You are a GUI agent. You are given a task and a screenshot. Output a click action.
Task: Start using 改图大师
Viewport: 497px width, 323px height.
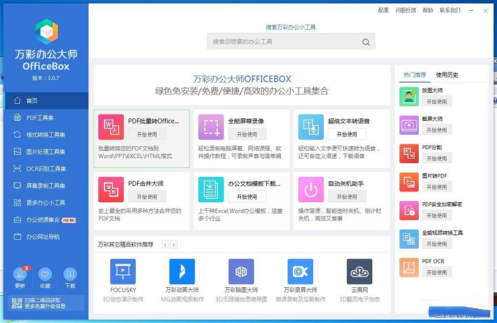coord(437,101)
